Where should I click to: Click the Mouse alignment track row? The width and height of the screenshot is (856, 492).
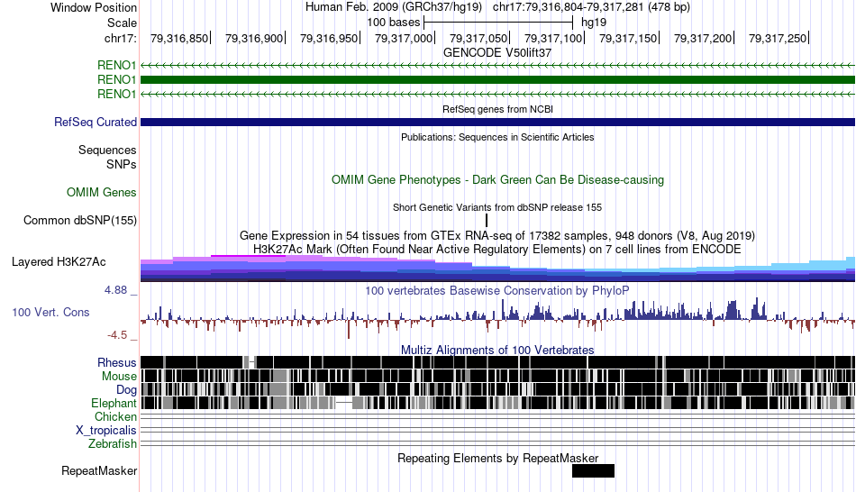[498, 376]
